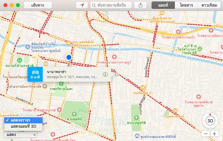This screenshot has width=223, height=141.
Task: Switch to the ดาวเทียม satellite tab
Action: (209, 5)
